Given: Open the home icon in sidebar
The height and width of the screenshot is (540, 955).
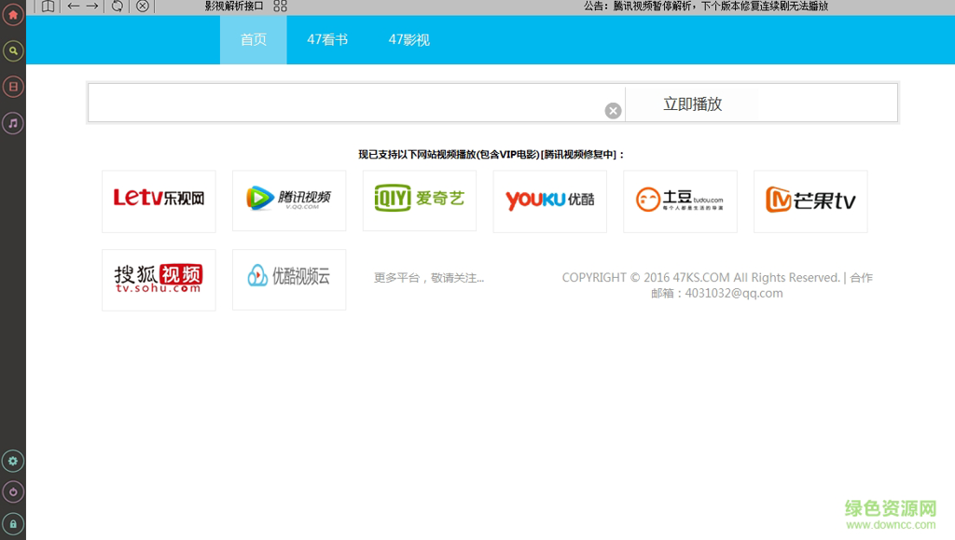Looking at the screenshot, I should tap(13, 15).
